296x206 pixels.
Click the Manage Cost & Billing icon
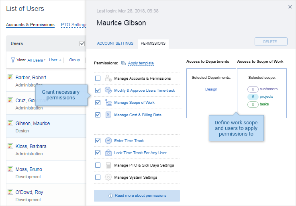coord(108,115)
